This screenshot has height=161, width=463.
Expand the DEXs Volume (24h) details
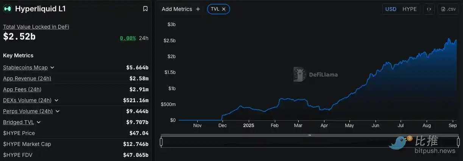click(x=56, y=100)
